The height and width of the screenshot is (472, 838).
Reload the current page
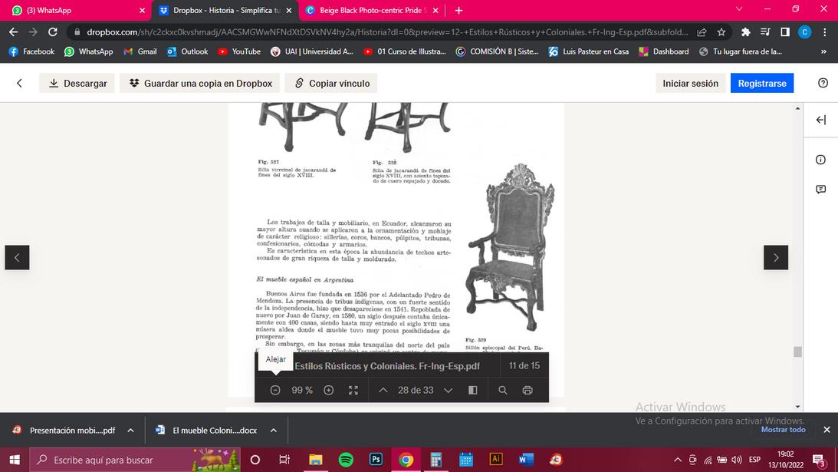point(52,32)
